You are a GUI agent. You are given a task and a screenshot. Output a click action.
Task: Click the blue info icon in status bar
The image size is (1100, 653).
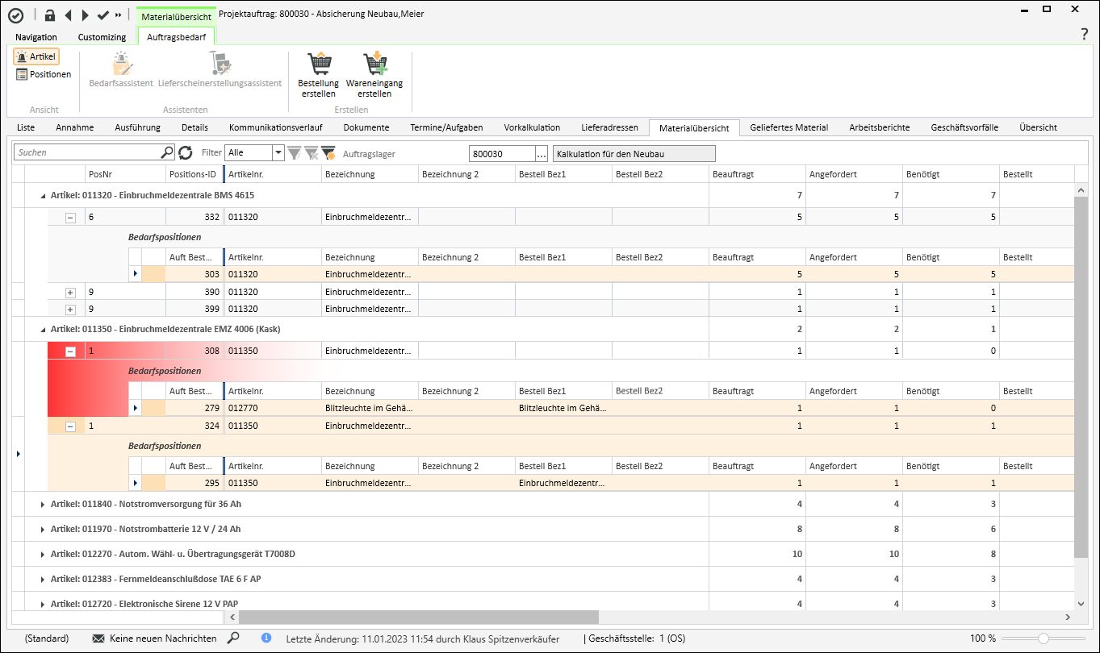[x=266, y=638]
